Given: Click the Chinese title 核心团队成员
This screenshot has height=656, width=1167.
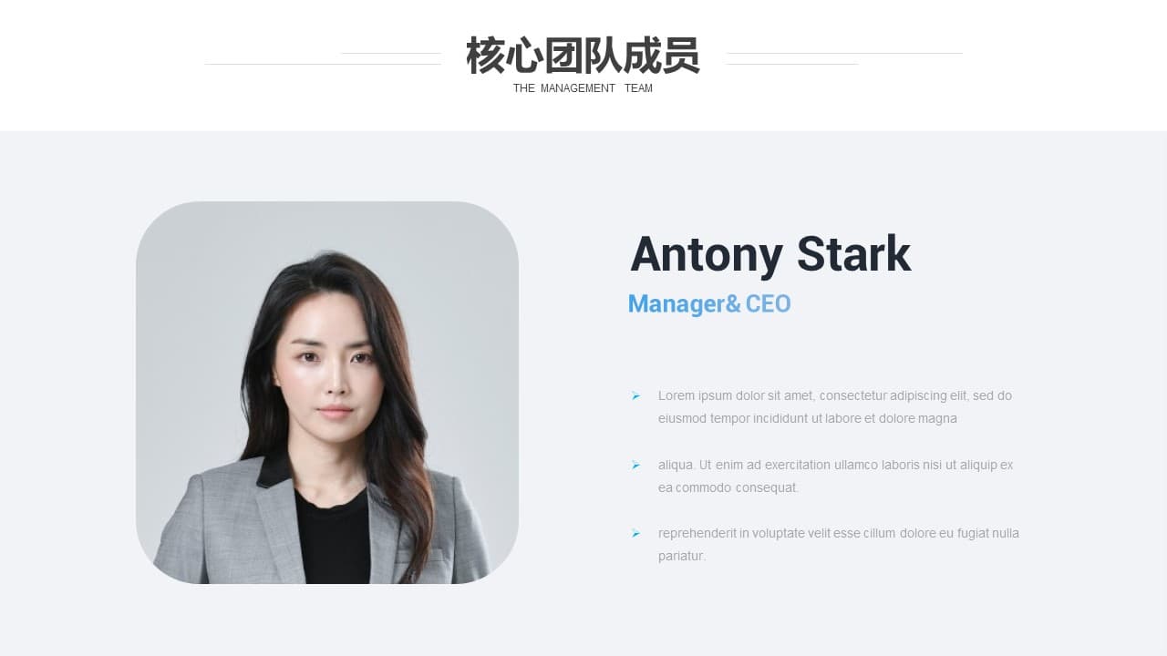Looking at the screenshot, I should tap(583, 56).
